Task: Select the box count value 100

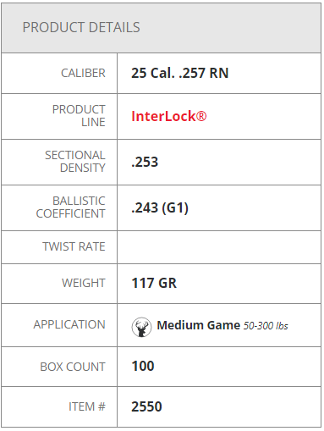Action: pyautogui.click(x=143, y=366)
